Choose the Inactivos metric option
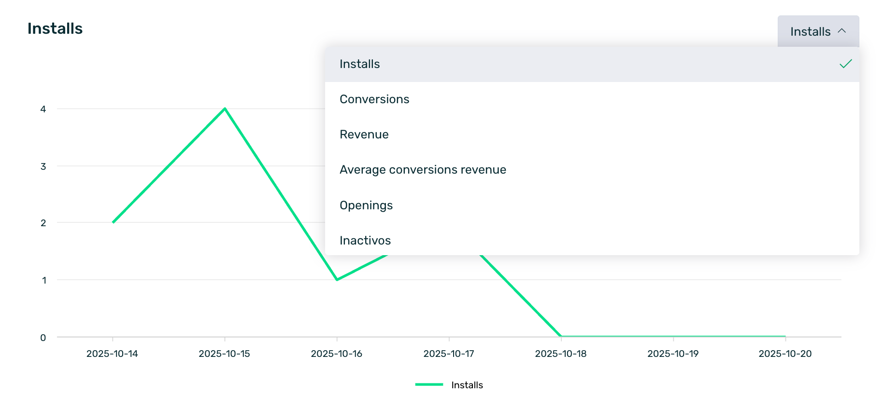884x409 pixels. [x=365, y=240]
